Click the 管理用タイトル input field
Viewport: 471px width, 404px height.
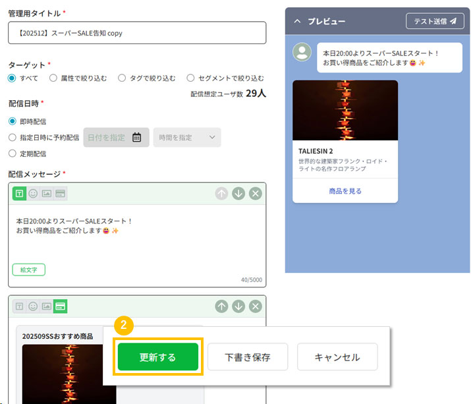137,33
